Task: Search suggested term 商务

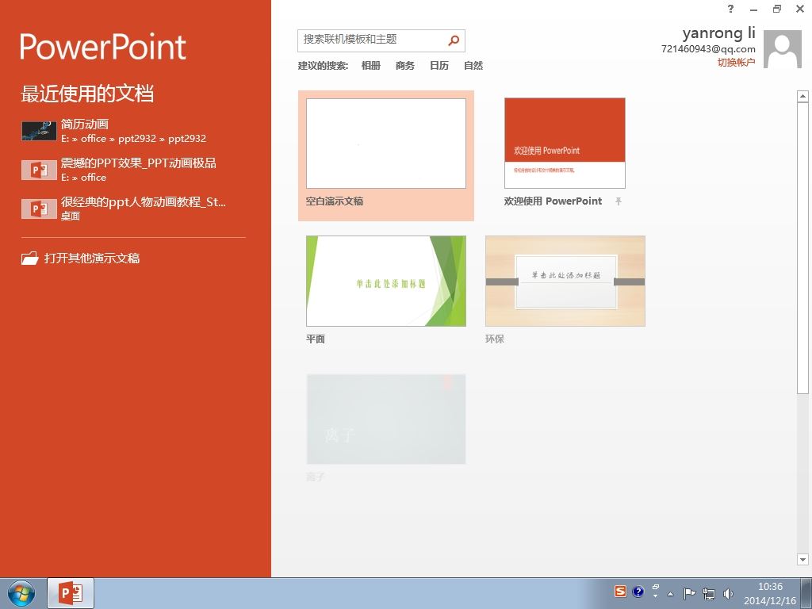Action: point(405,66)
